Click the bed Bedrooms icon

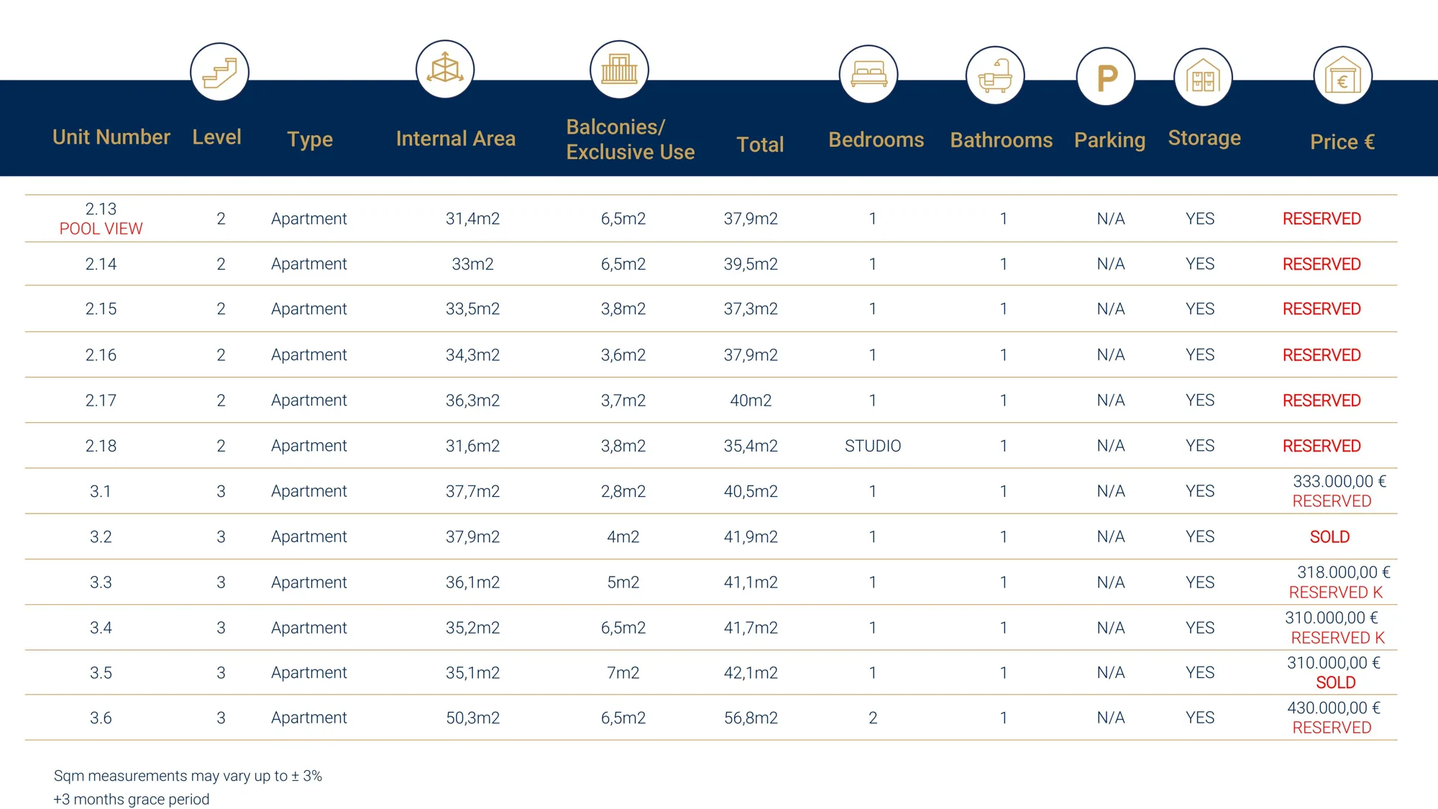pyautogui.click(x=869, y=74)
